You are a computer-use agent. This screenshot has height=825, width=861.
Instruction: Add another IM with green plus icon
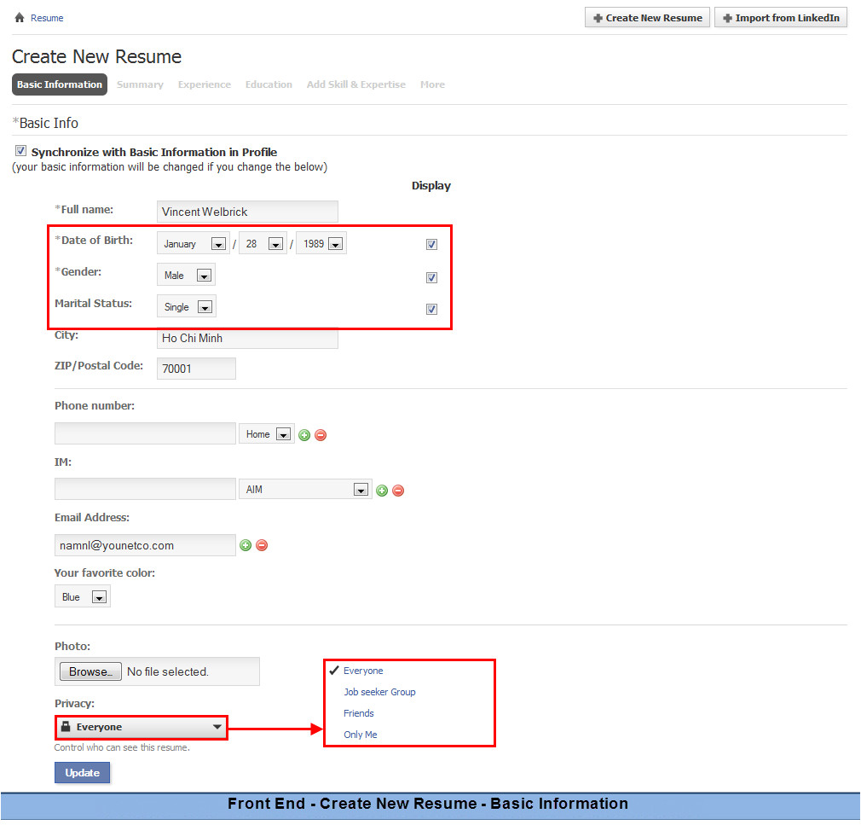382,491
